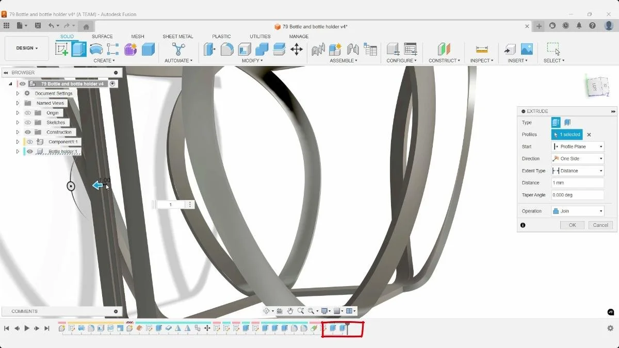Save the document with disk icon
This screenshot has width=619, height=348.
click(x=38, y=26)
